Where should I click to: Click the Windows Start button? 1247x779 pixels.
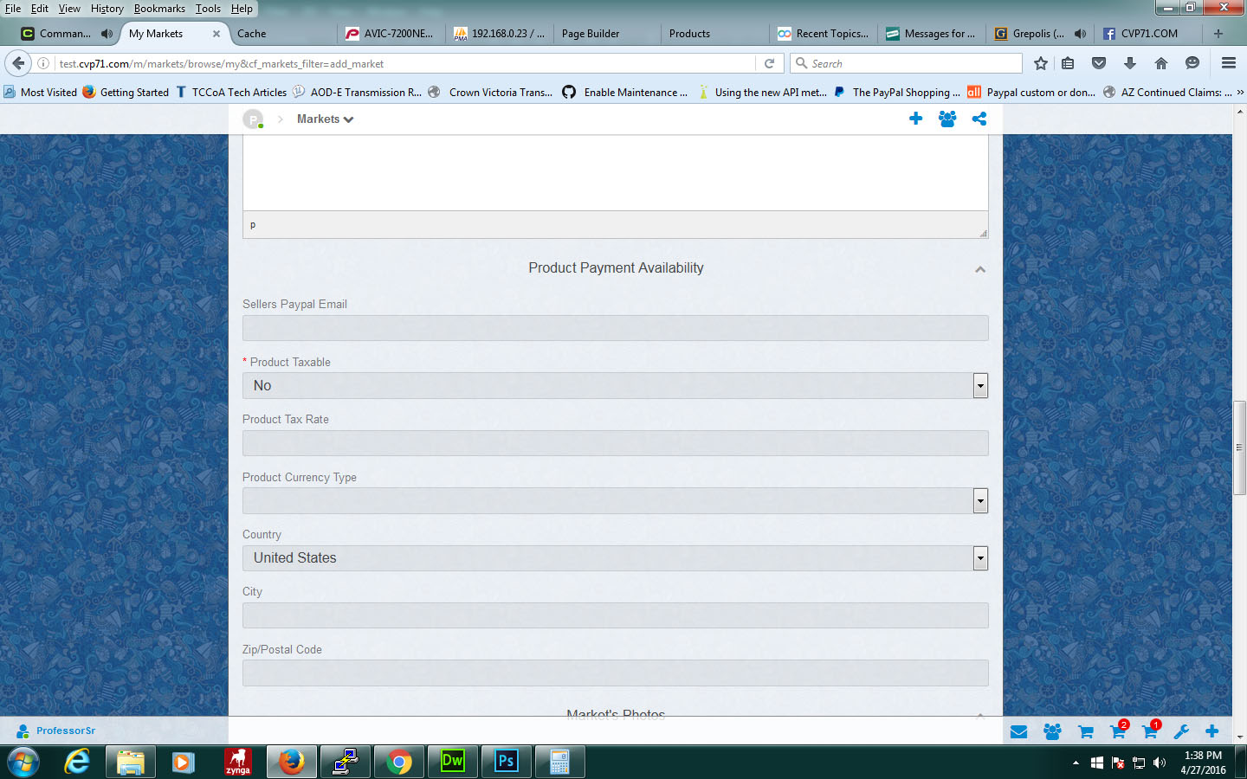(23, 763)
